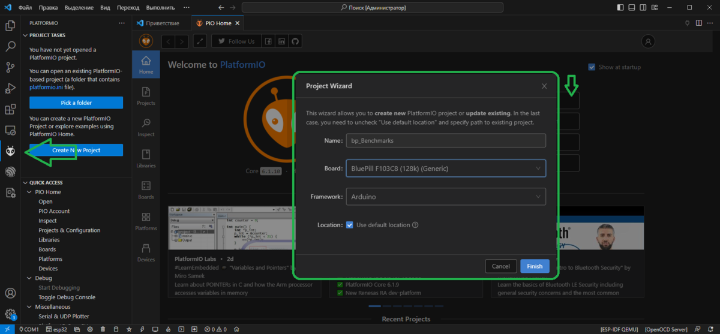Toggle Show at startup checkbox
The width and height of the screenshot is (720, 334).
pos(592,67)
